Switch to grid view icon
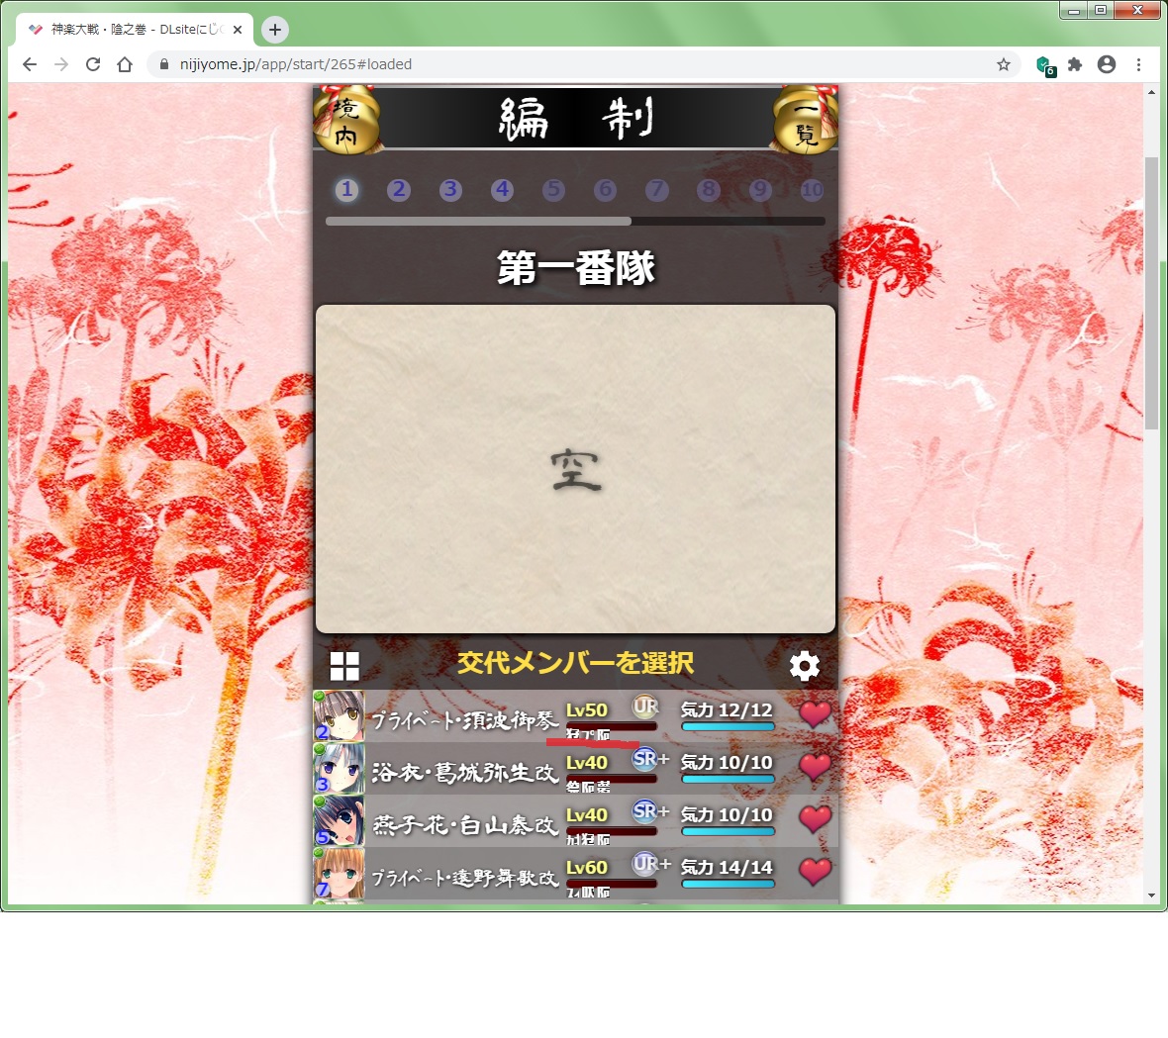The height and width of the screenshot is (1038, 1168). pyautogui.click(x=344, y=666)
